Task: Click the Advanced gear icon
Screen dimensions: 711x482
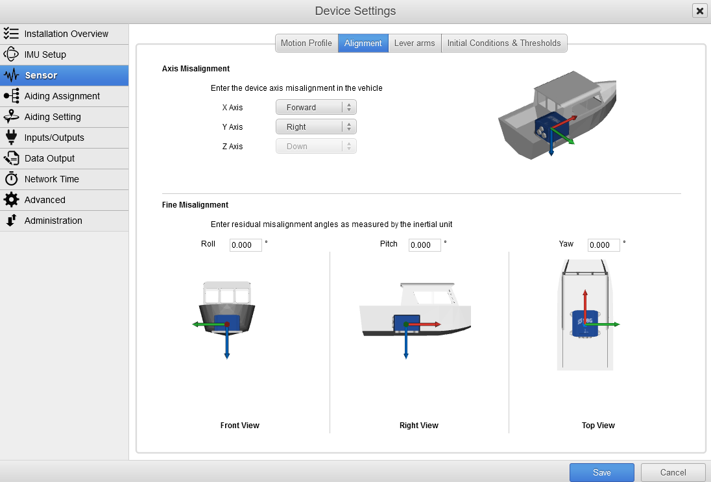Action: pos(11,200)
